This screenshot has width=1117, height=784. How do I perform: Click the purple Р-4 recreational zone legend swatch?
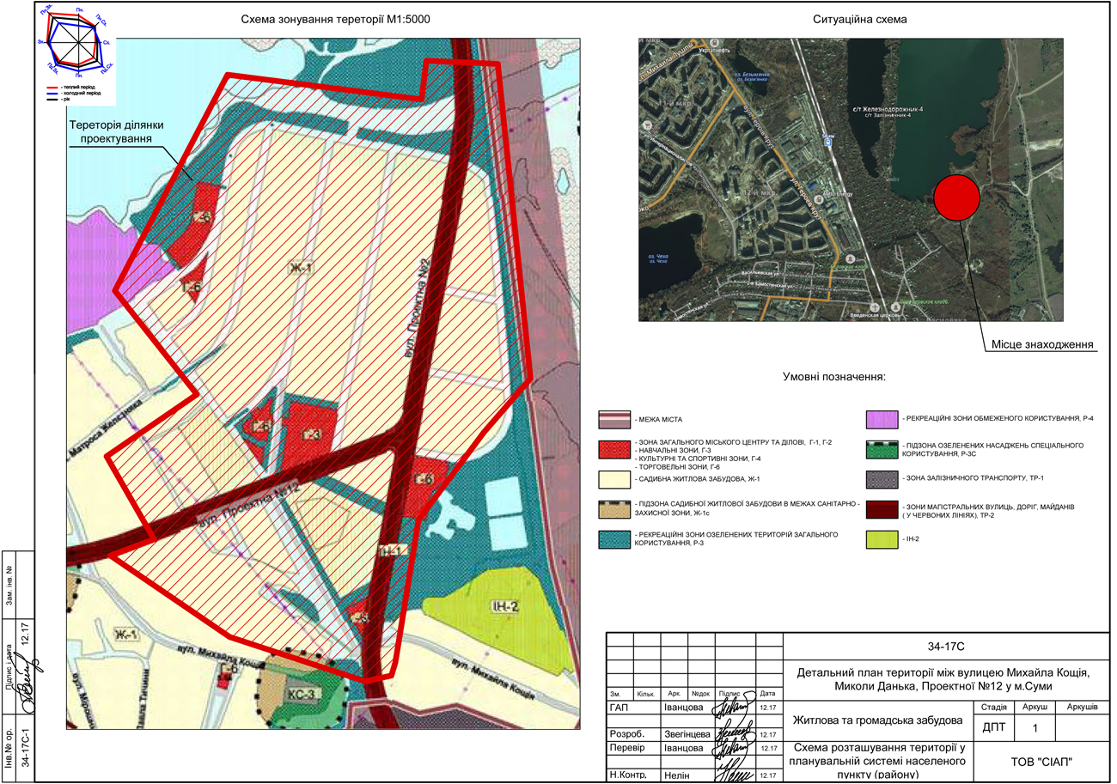click(881, 418)
